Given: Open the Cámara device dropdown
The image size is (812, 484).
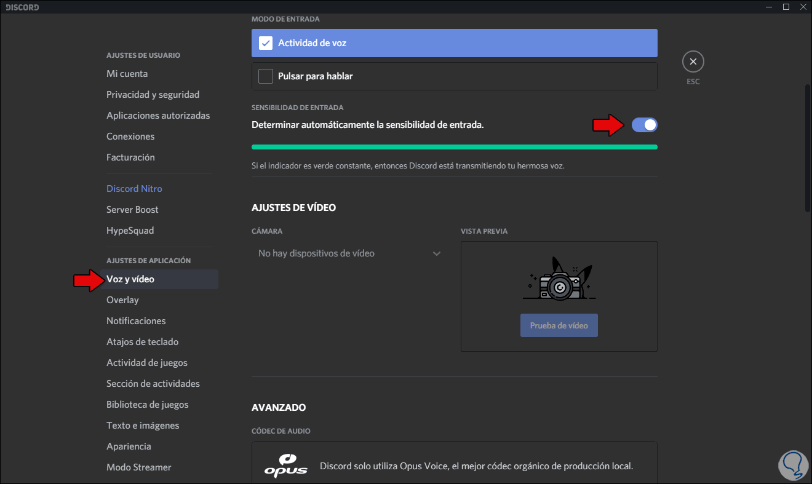Looking at the screenshot, I should pos(349,253).
